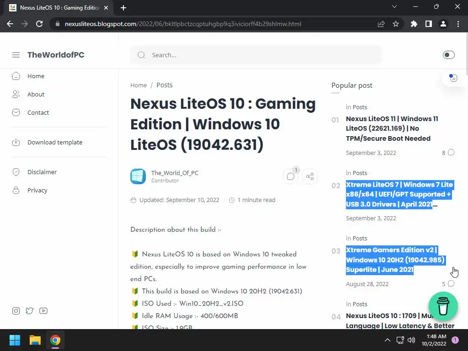Select the Nexus LiteOS 10 browser tab

58,8
